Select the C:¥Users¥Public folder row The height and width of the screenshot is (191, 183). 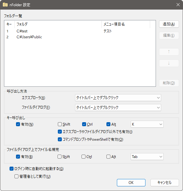(x=80, y=37)
